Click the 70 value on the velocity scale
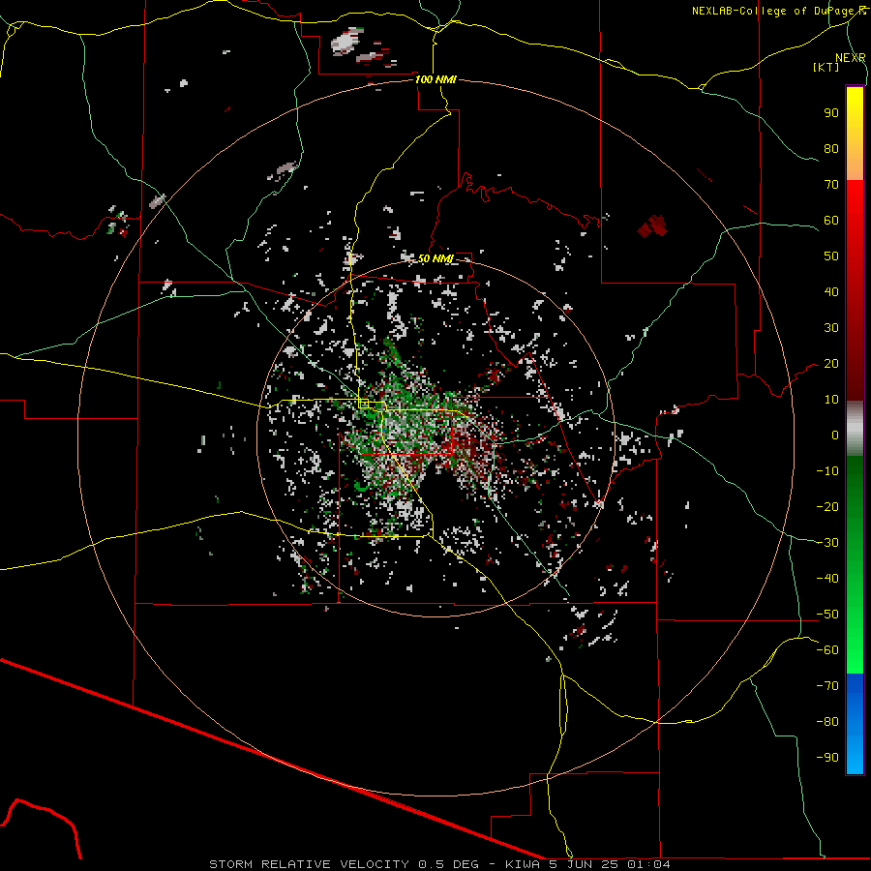This screenshot has height=871, width=871. pyautogui.click(x=831, y=185)
